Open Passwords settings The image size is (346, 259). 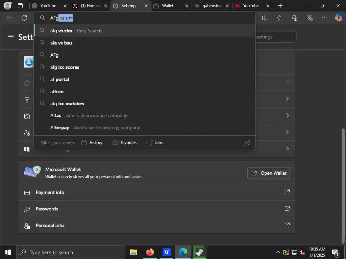pyautogui.click(x=157, y=209)
